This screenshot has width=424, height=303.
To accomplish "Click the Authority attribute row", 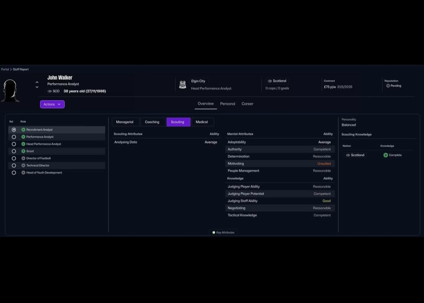I will [280, 149].
